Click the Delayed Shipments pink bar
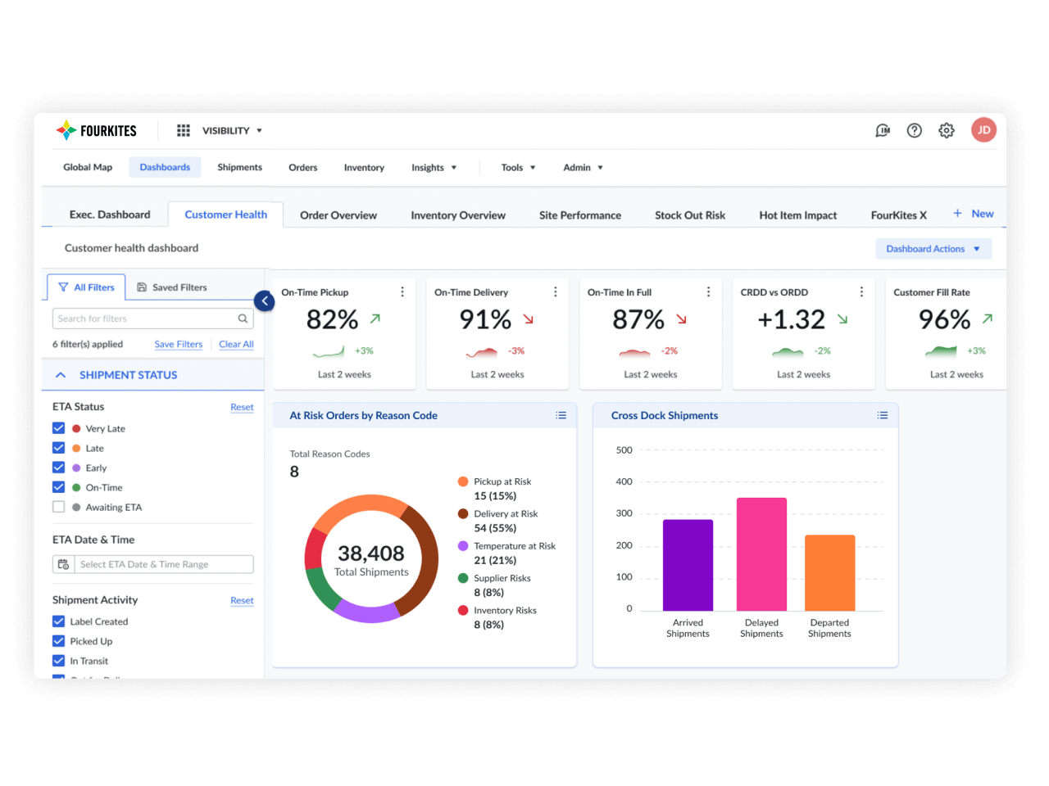Image resolution: width=1049 pixels, height=786 pixels. click(x=761, y=554)
